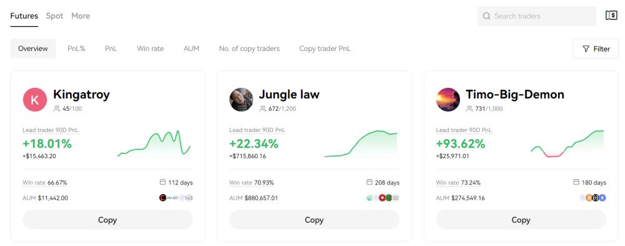Sort traders by Win rate
Screen dimensions: 625x246
coord(150,49)
